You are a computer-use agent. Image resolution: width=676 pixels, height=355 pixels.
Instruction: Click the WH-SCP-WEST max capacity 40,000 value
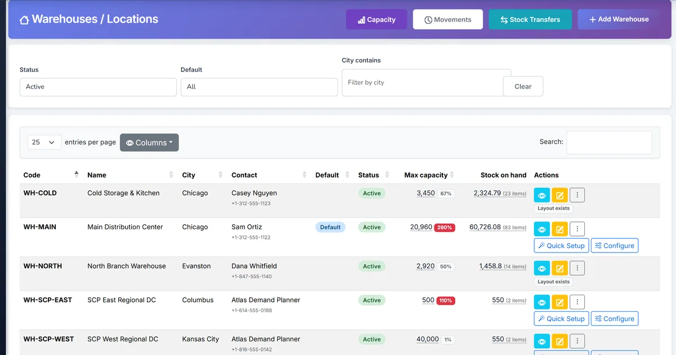pos(428,339)
